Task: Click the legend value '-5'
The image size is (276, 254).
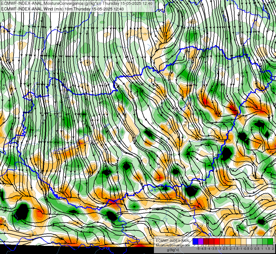Action: click(x=198, y=249)
